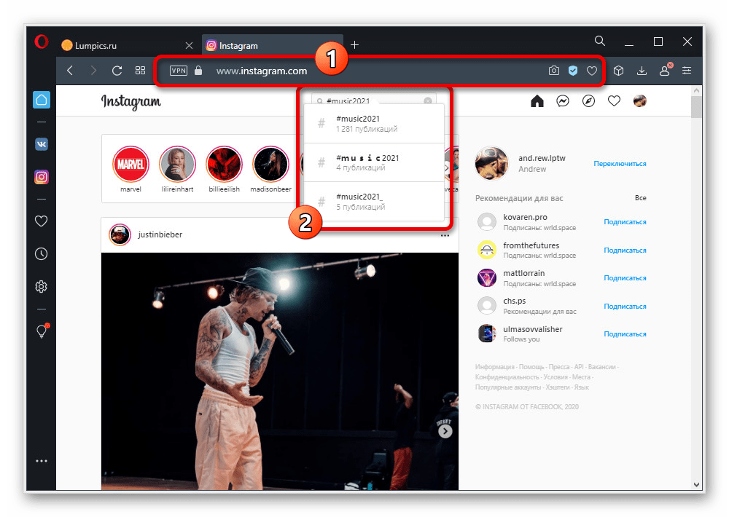
Task: Open Instagram panel in sidebar
Action: click(42, 177)
